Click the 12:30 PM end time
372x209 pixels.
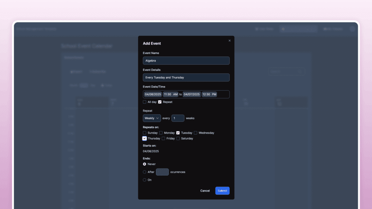point(209,94)
